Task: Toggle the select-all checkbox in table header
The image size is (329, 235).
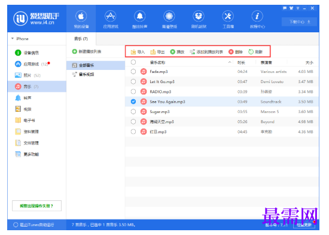Action: click(x=133, y=62)
